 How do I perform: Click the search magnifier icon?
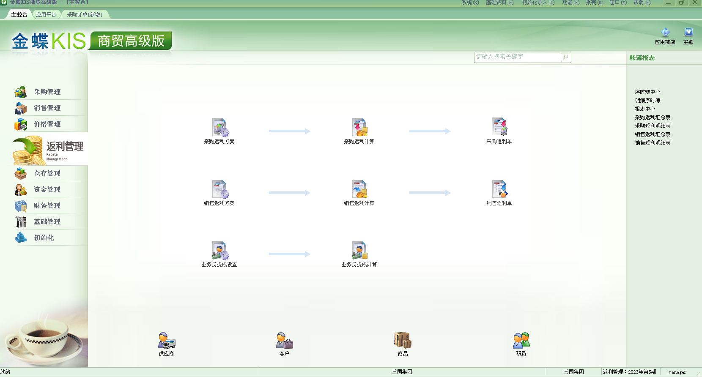[x=565, y=57]
